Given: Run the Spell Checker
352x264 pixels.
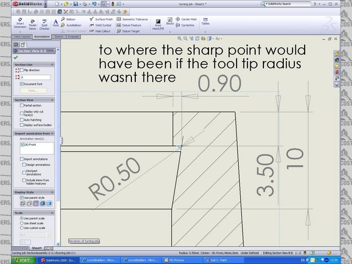Looking at the screenshot, I should click(x=44, y=24).
